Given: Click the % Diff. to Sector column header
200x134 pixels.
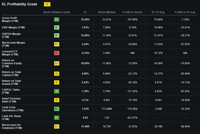Looking at the screenshot, I should pos(132,12).
